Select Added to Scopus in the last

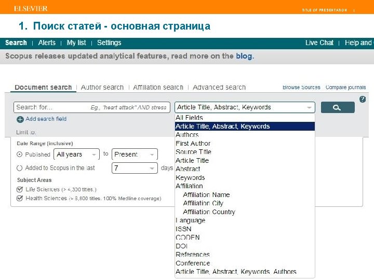point(19,168)
